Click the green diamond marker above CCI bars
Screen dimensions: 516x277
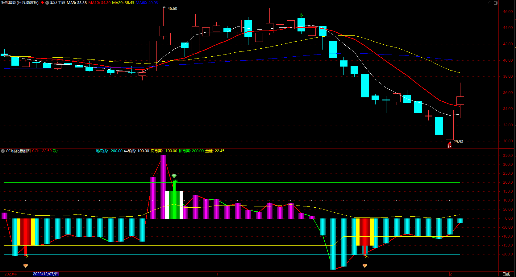[x=174, y=176]
